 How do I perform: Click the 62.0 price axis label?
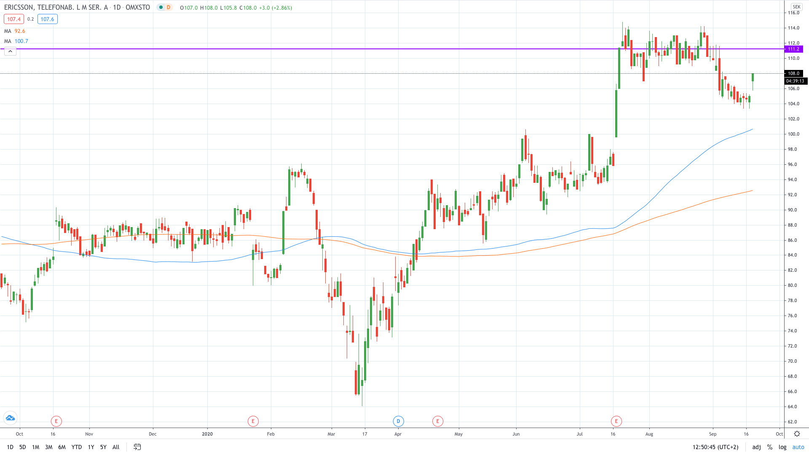(793, 422)
